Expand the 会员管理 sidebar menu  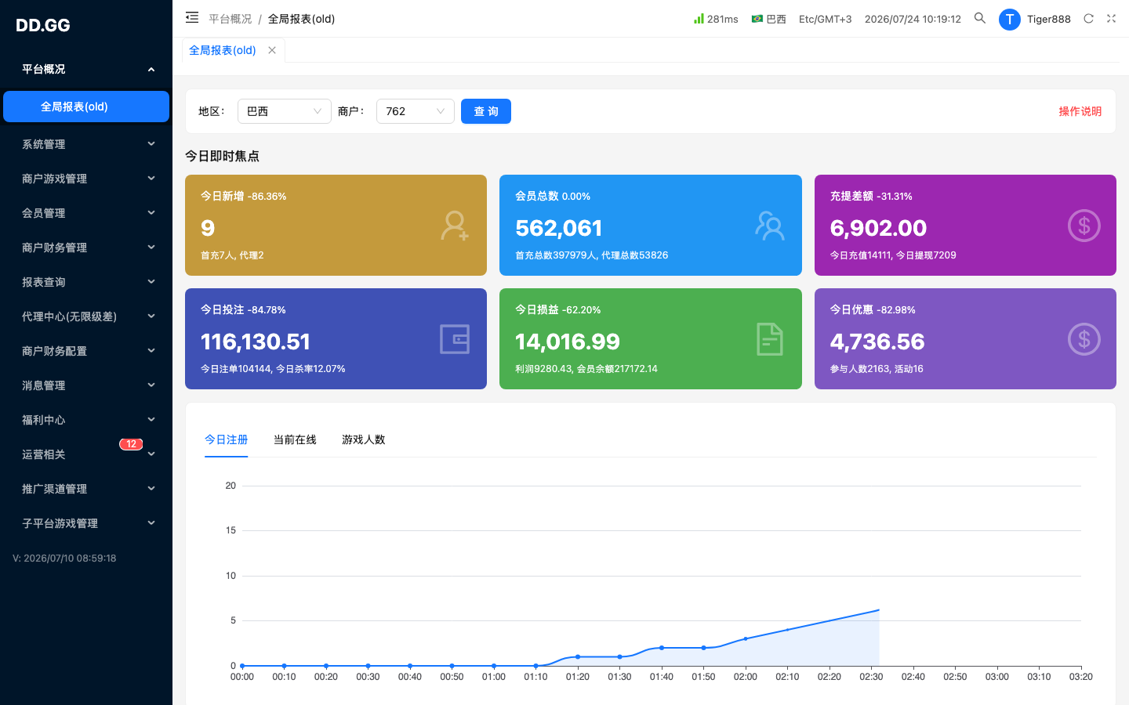pos(86,213)
